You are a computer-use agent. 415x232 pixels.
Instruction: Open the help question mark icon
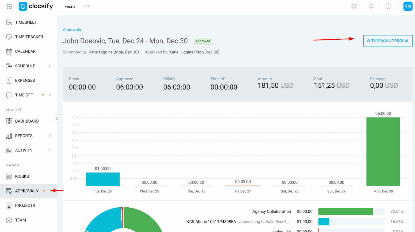click(x=388, y=6)
